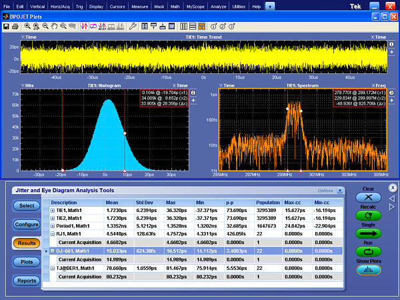Start a Single acquisition with the arrow button
400x300 pixels.
tap(368, 234)
